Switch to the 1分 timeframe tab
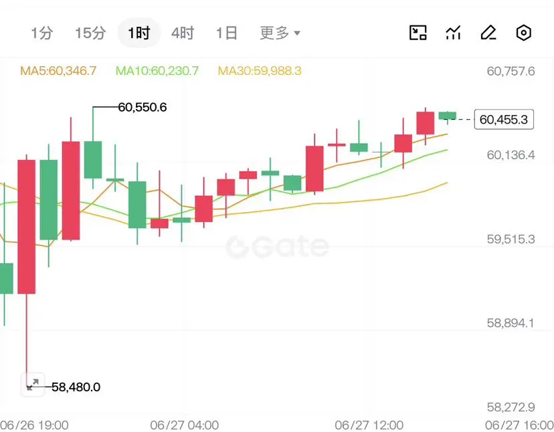 click(42, 33)
